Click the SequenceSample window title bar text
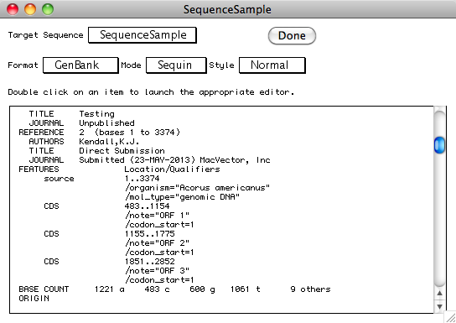Image resolution: width=456 pixels, height=323 pixels. pos(227,9)
